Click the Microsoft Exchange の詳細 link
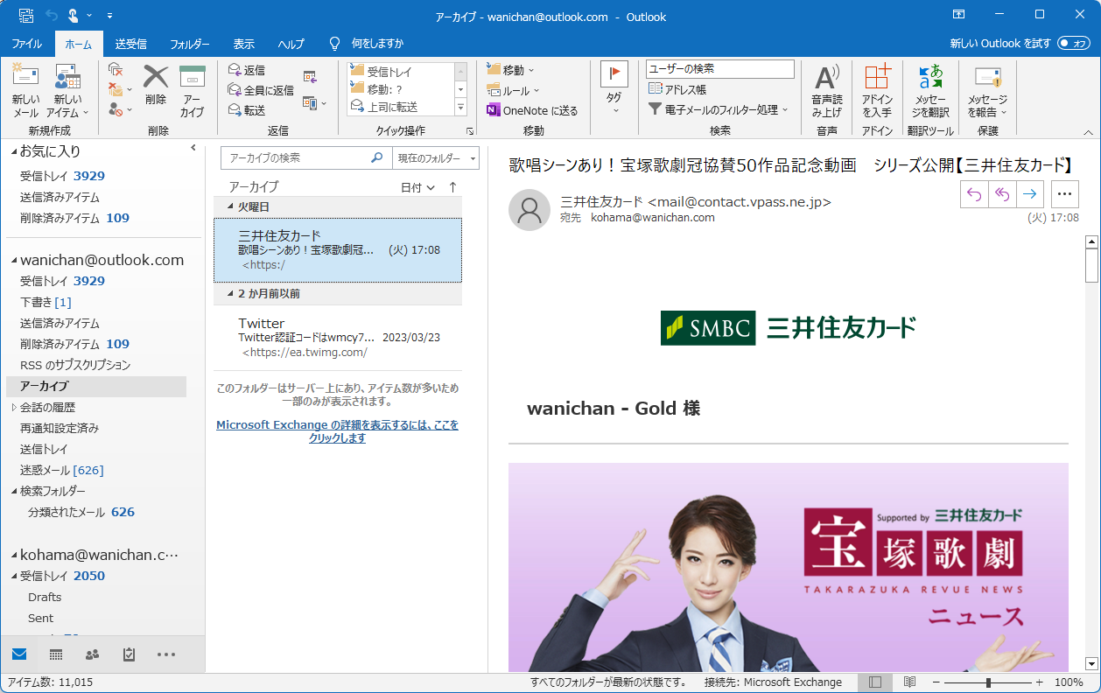This screenshot has height=693, width=1101. 337,431
